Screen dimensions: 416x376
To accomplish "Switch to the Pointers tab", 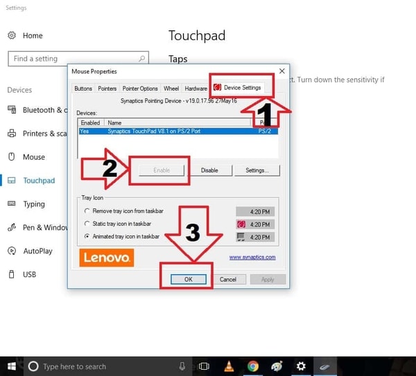I will pyautogui.click(x=107, y=89).
